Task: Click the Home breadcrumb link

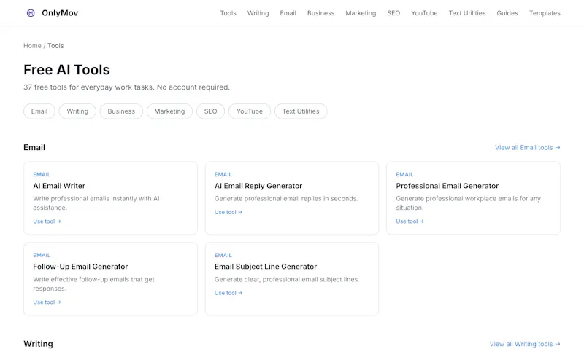Action: point(32,46)
